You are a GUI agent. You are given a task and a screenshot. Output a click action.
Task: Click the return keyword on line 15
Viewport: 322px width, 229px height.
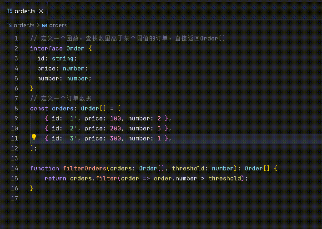pyautogui.click(x=55, y=179)
